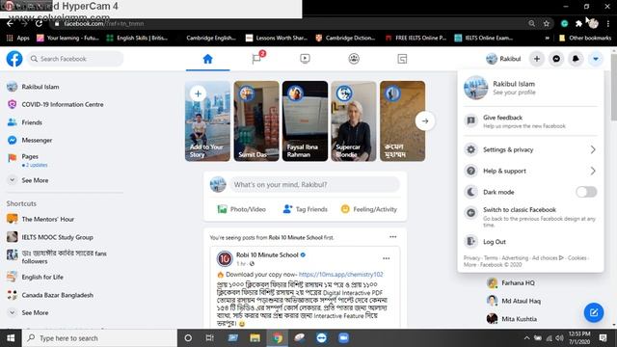Click Photo/Video post option

242,209
